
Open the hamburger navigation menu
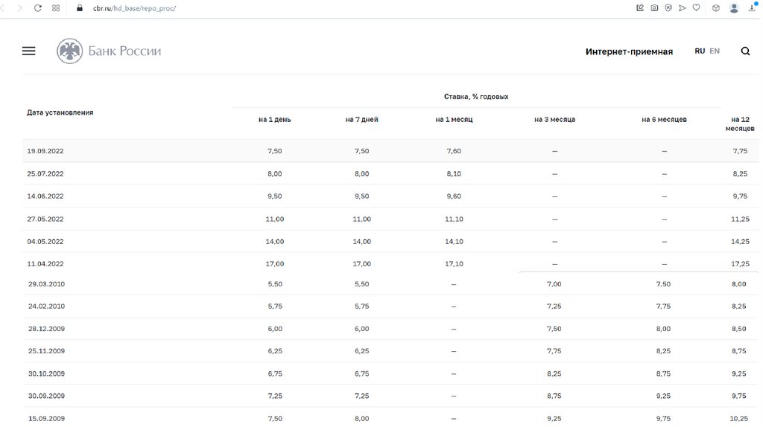28,51
